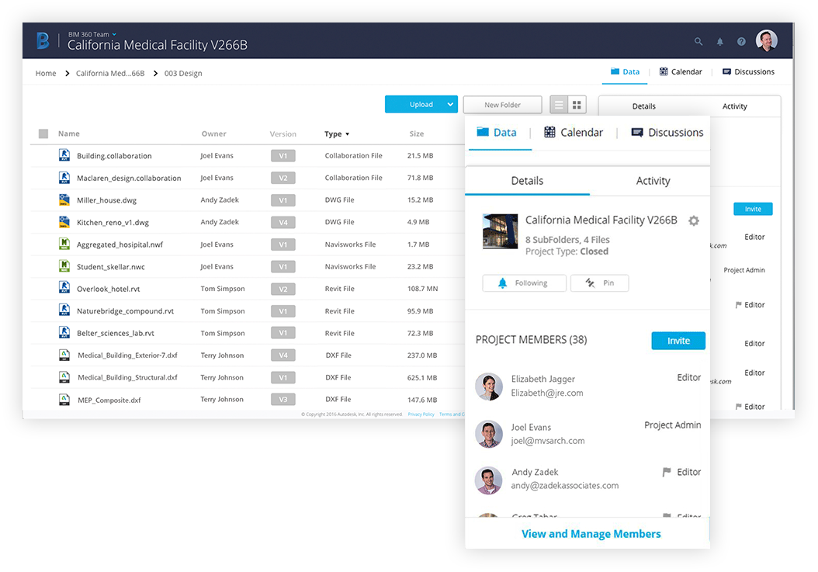Click Maclaren_design.collaboration file icon
This screenshot has width=818, height=572.
pos(64,178)
